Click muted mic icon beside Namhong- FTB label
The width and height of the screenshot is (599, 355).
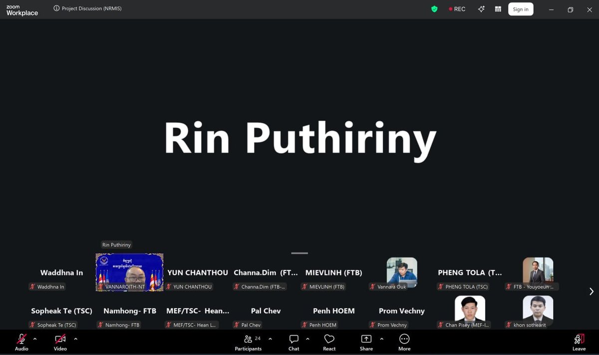[101, 325]
